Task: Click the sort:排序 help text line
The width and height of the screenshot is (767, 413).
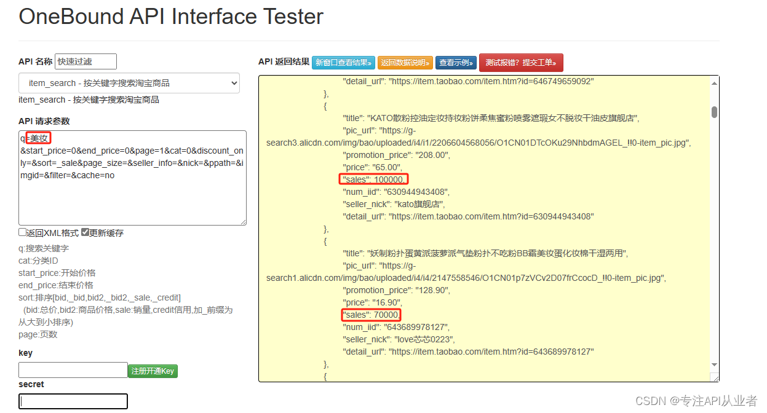Action: click(100, 297)
